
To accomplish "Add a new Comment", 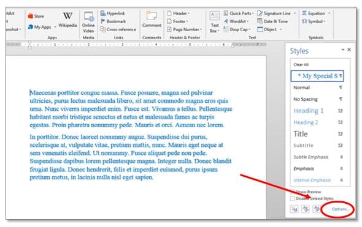I will (x=152, y=19).
